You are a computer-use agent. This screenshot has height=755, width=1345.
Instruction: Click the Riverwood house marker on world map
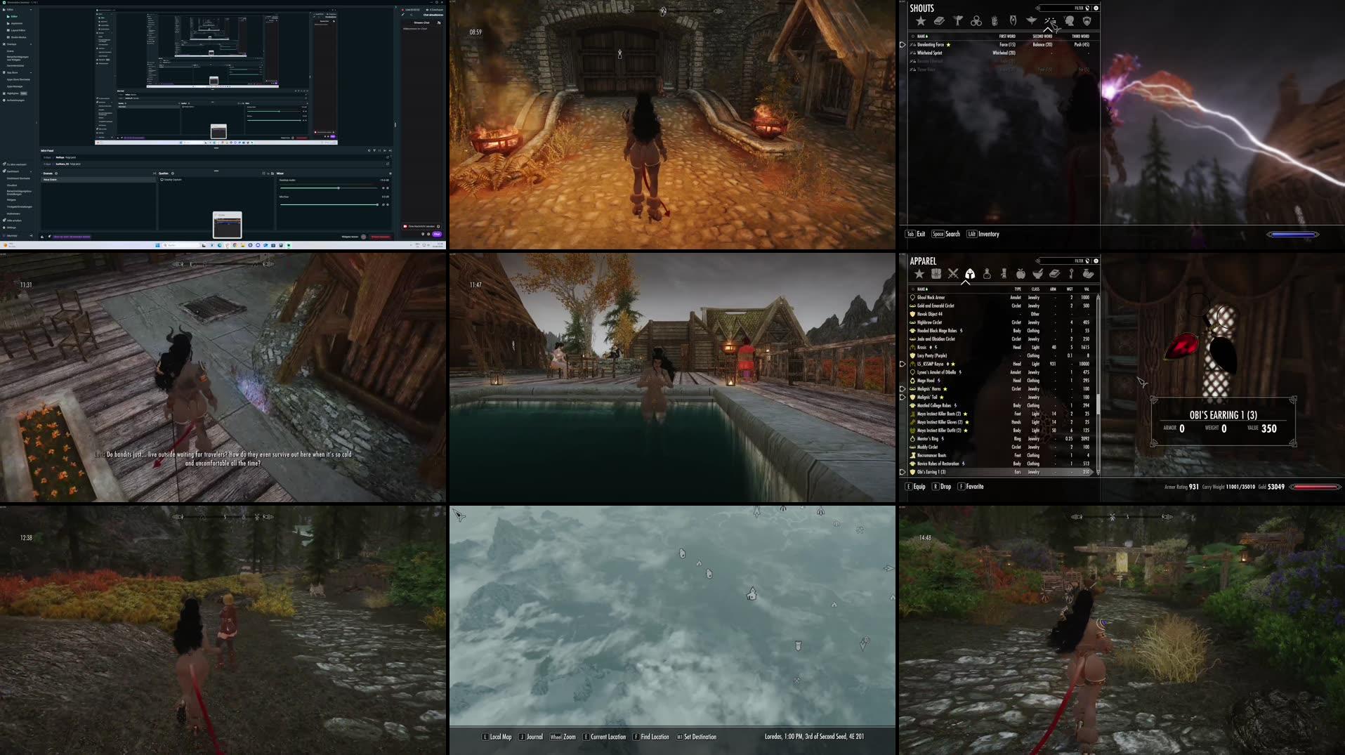pos(752,594)
